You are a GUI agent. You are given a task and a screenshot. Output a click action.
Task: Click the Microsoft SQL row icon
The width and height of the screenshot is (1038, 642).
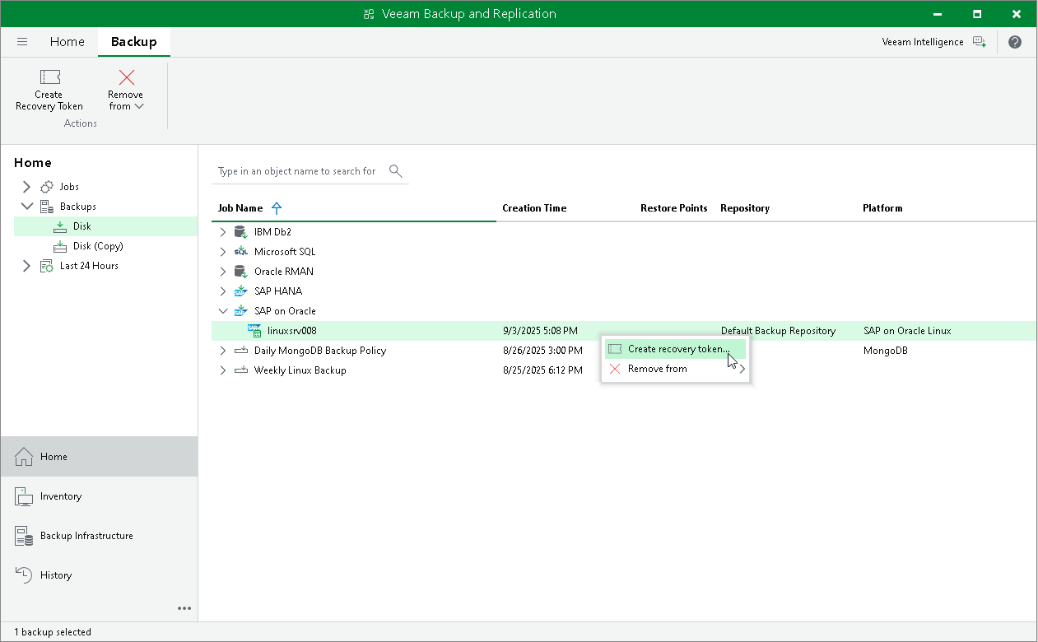pos(241,252)
